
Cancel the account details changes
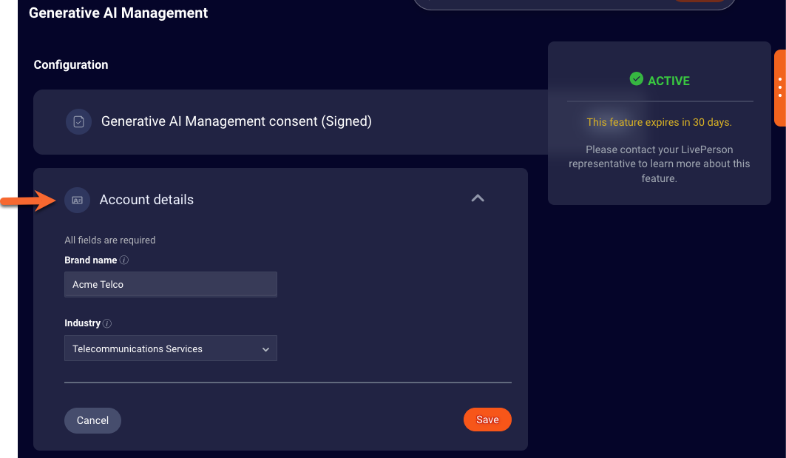click(x=92, y=420)
